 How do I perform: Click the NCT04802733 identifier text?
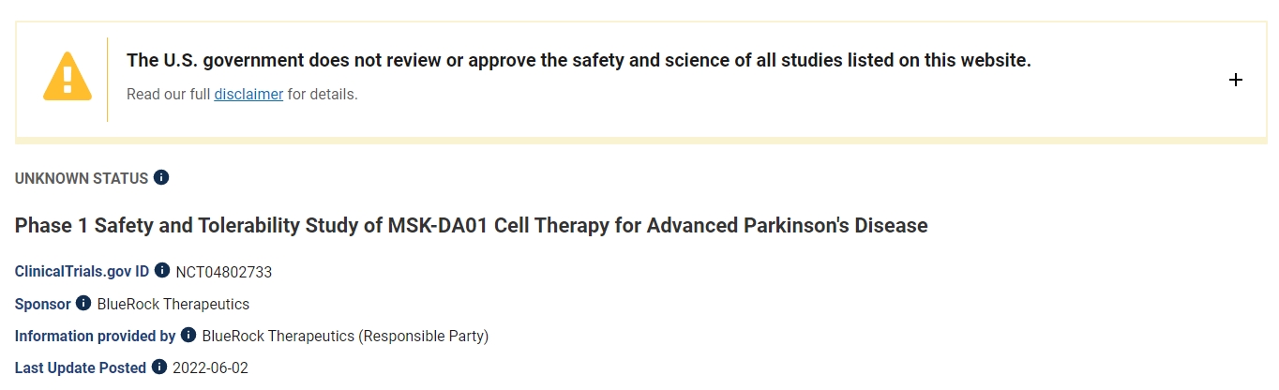tap(223, 272)
